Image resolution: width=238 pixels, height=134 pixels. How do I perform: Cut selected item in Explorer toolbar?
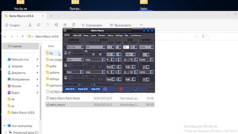pos(30,25)
